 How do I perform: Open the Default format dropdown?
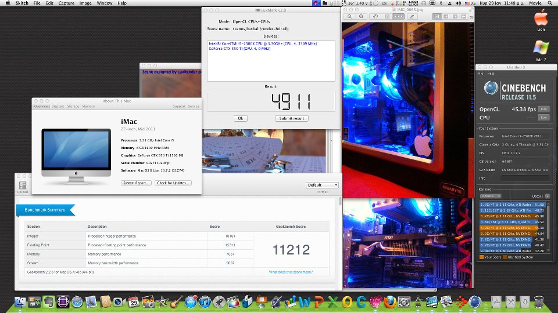coord(322,185)
